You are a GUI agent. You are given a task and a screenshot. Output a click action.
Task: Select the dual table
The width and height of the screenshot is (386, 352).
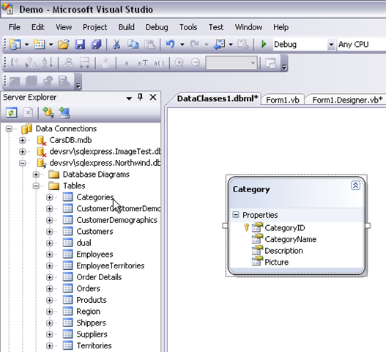point(83,243)
